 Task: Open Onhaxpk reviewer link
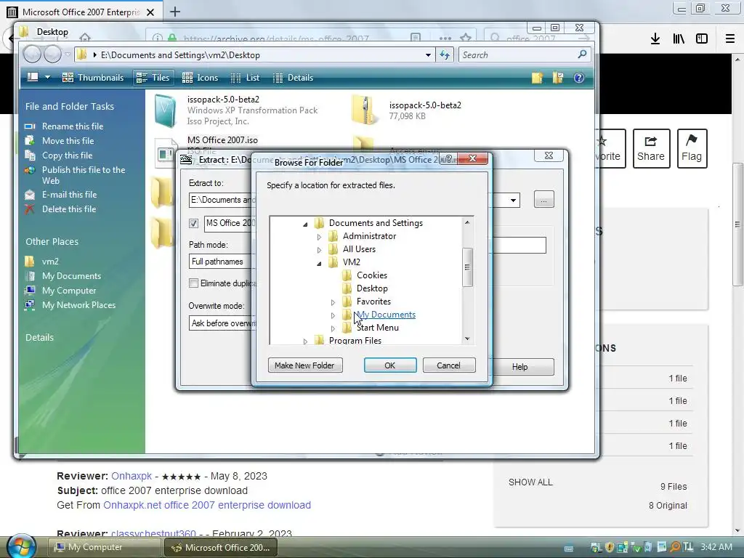pos(132,476)
